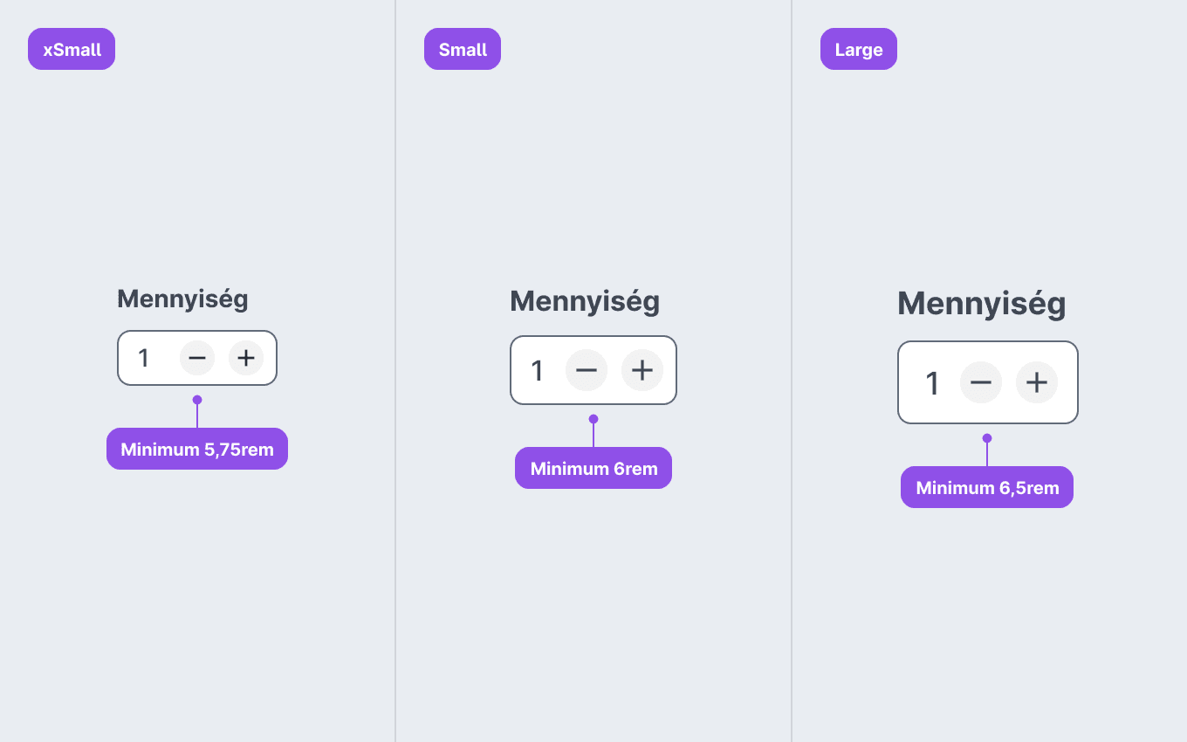1187x742 pixels.
Task: Select the xSmall size tag
Action: 72,49
